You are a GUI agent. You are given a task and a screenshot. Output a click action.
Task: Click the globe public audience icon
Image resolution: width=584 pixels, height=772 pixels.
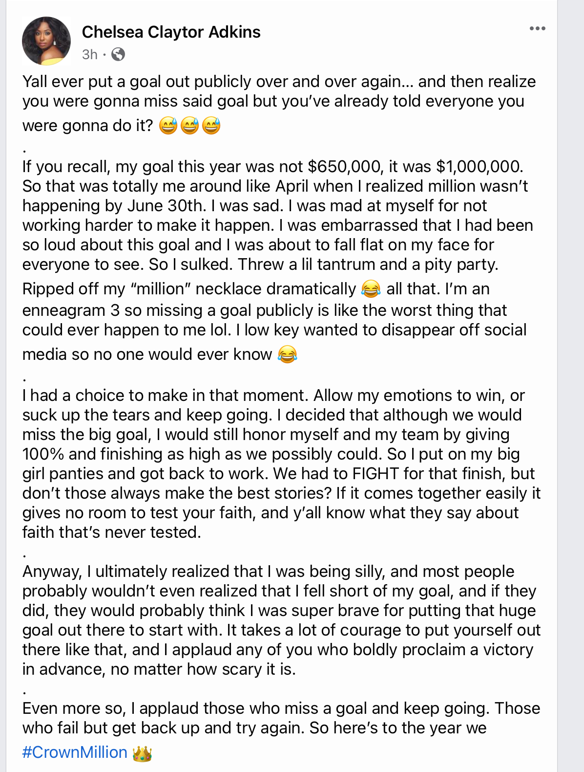pos(118,54)
